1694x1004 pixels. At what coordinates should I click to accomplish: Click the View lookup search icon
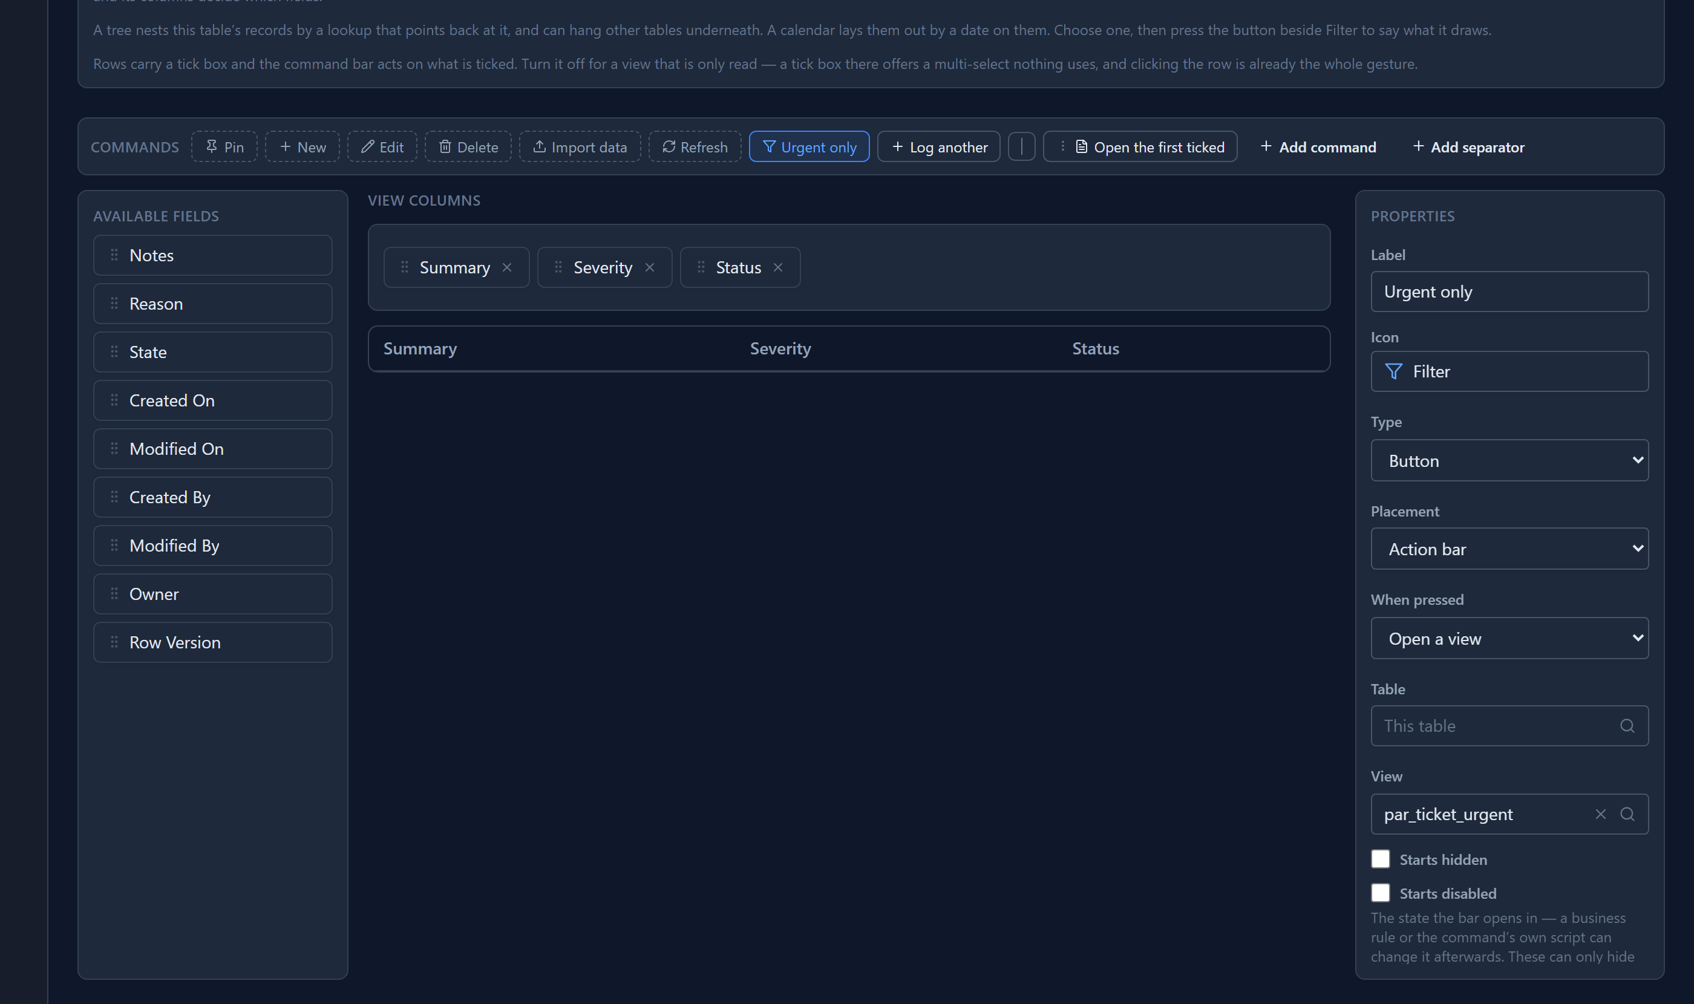click(1627, 814)
